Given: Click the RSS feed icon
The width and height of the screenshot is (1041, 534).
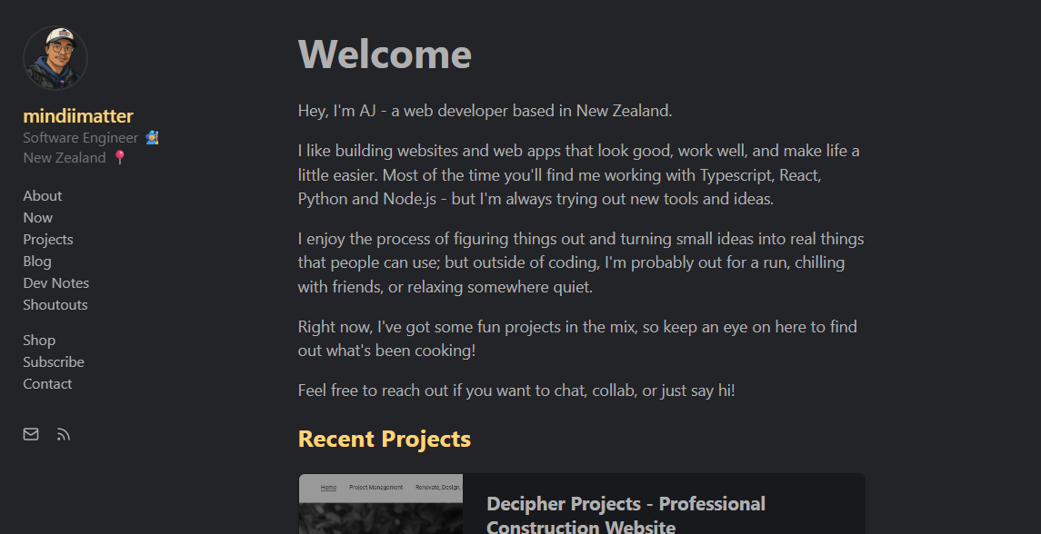Looking at the screenshot, I should 63,434.
